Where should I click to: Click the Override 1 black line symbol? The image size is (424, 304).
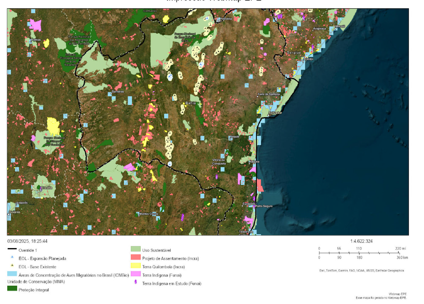[12, 250]
